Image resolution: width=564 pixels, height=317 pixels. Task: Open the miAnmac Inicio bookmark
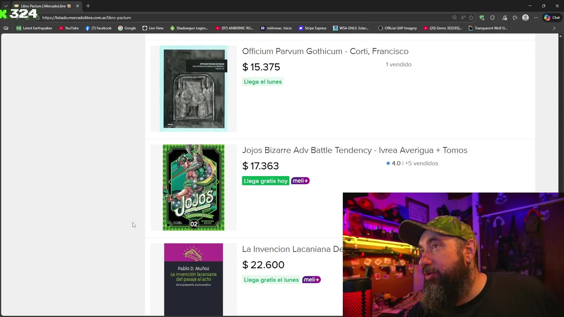[276, 28]
